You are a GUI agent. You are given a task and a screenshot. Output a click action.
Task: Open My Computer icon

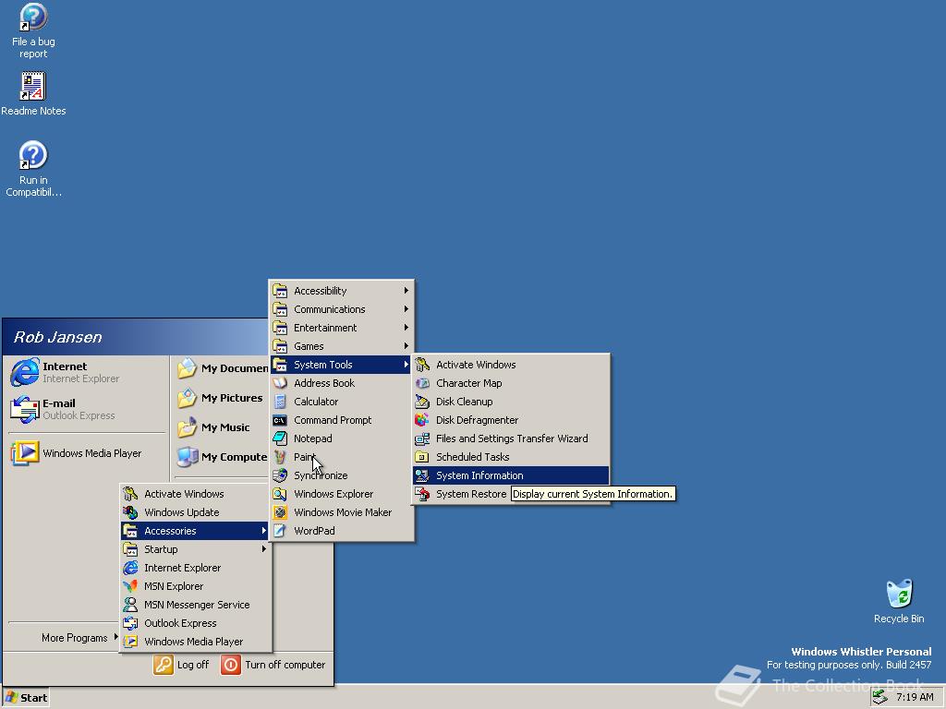tap(187, 456)
